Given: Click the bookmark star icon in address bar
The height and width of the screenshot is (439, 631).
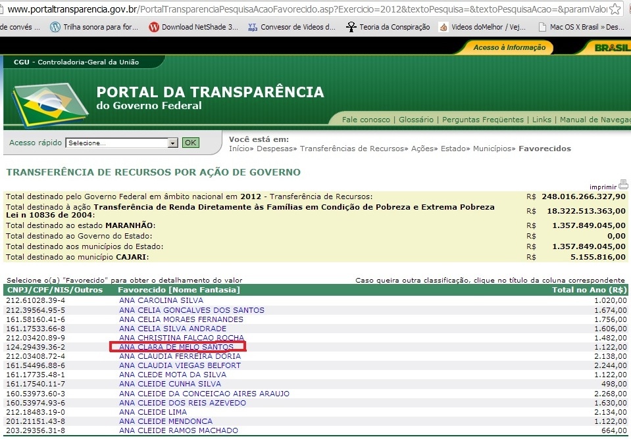Looking at the screenshot, I should coord(615,9).
